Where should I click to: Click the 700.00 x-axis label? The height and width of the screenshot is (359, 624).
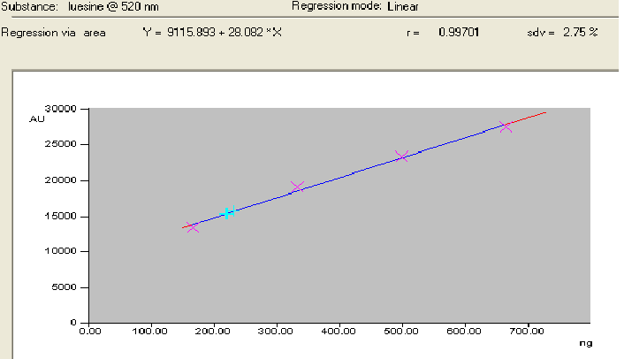(527, 331)
